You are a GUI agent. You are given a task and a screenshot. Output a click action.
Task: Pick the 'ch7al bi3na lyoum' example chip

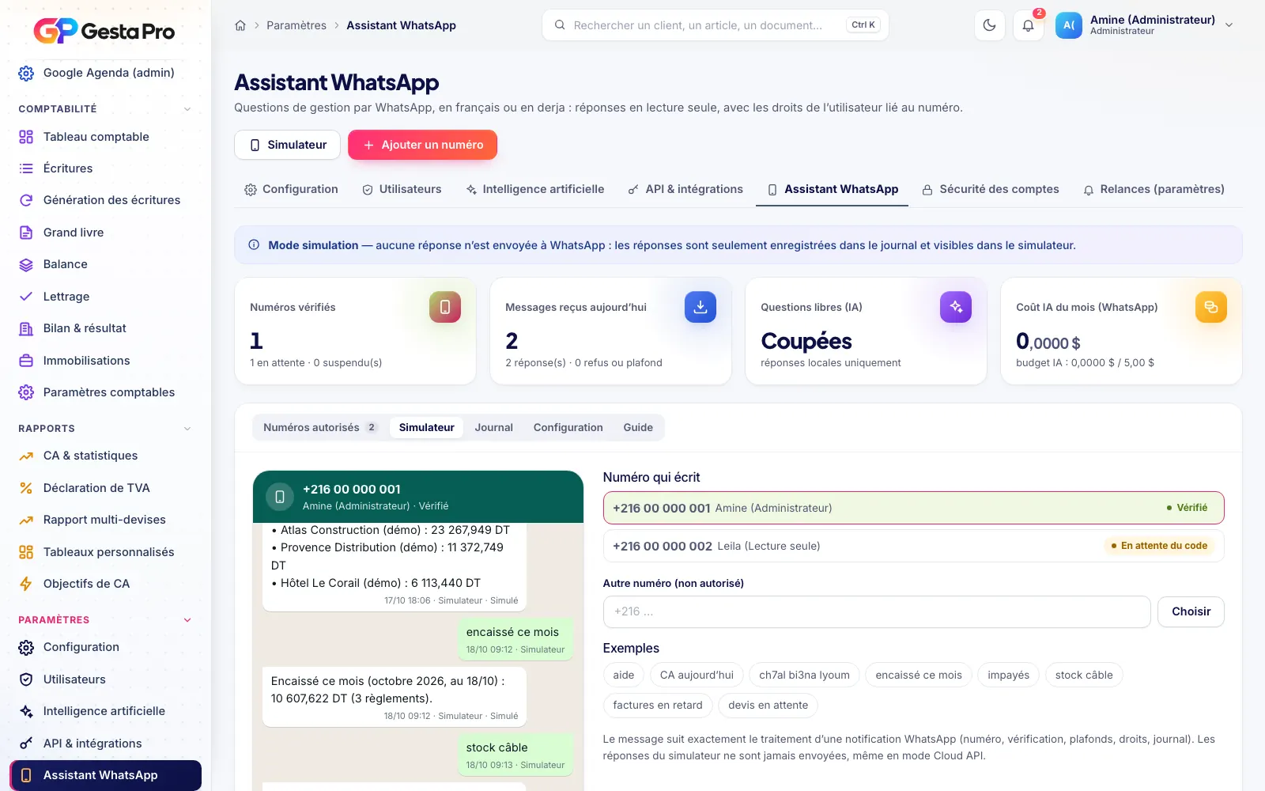pos(804,675)
